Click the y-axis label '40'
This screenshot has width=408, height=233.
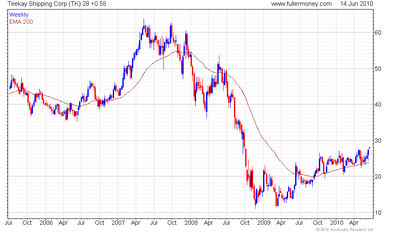coord(378,104)
